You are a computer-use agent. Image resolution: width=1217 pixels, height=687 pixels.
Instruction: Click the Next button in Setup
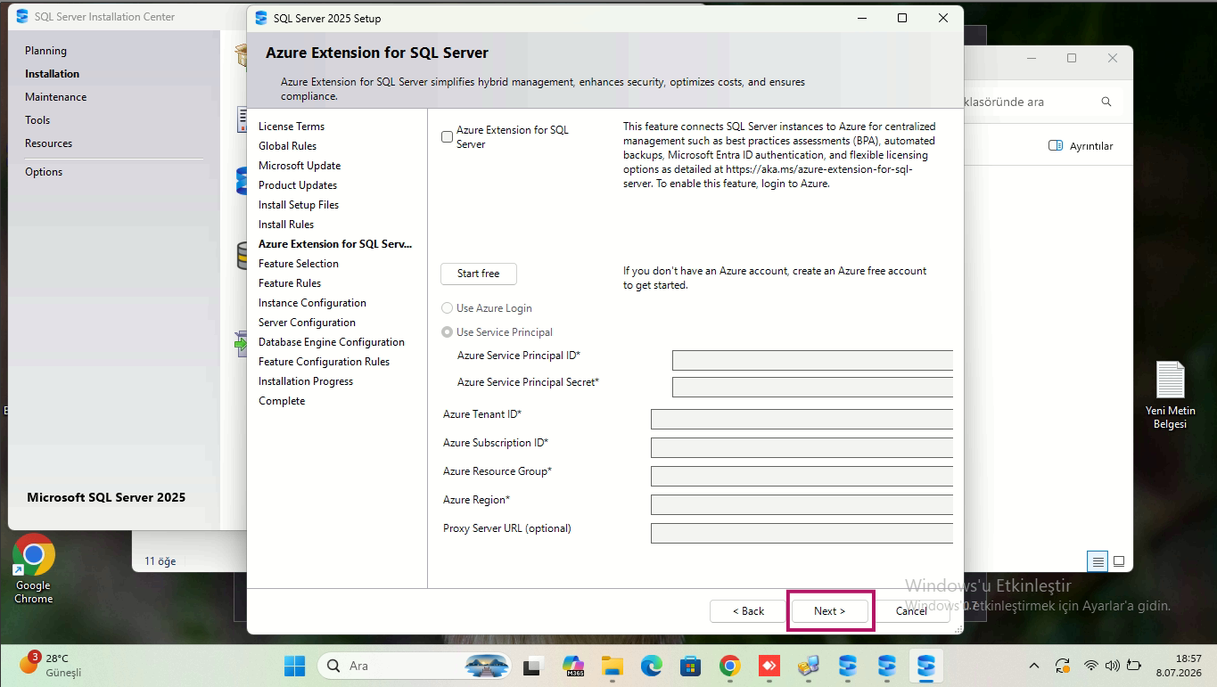(830, 611)
